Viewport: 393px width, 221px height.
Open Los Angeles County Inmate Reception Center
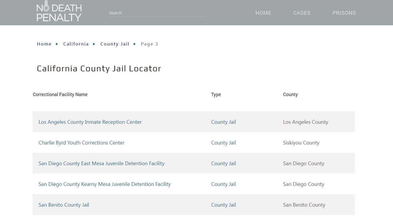click(90, 122)
